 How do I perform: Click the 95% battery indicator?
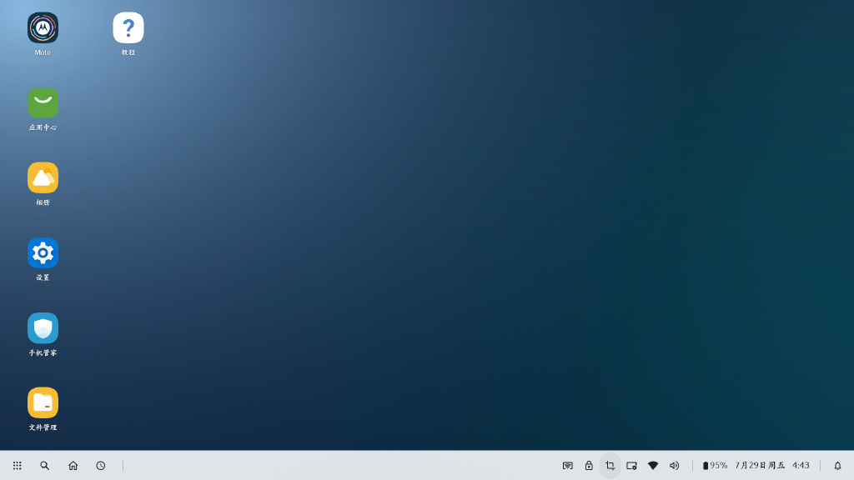point(715,466)
